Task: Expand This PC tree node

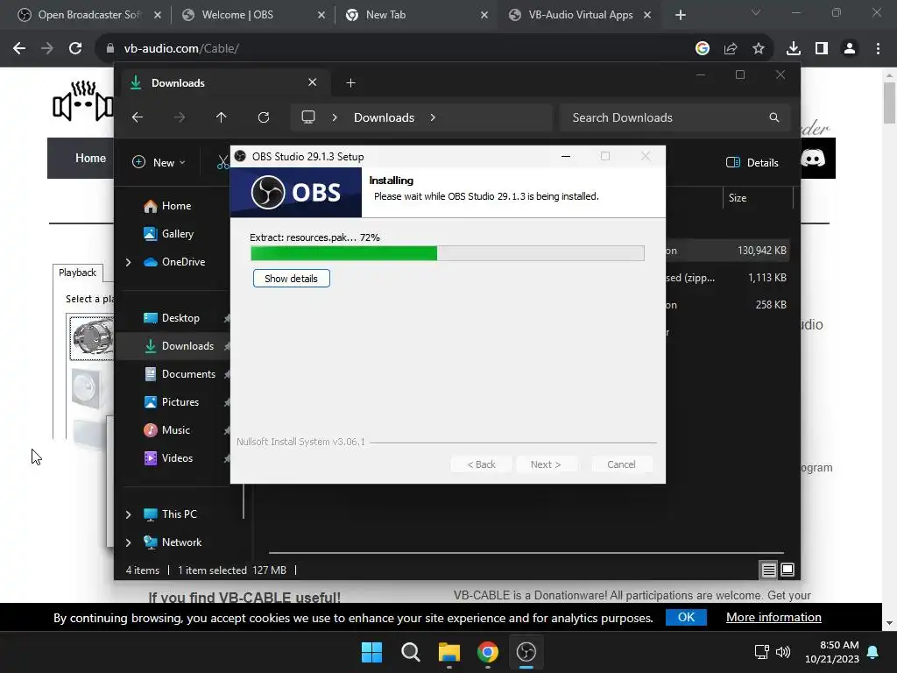Action: point(128,514)
